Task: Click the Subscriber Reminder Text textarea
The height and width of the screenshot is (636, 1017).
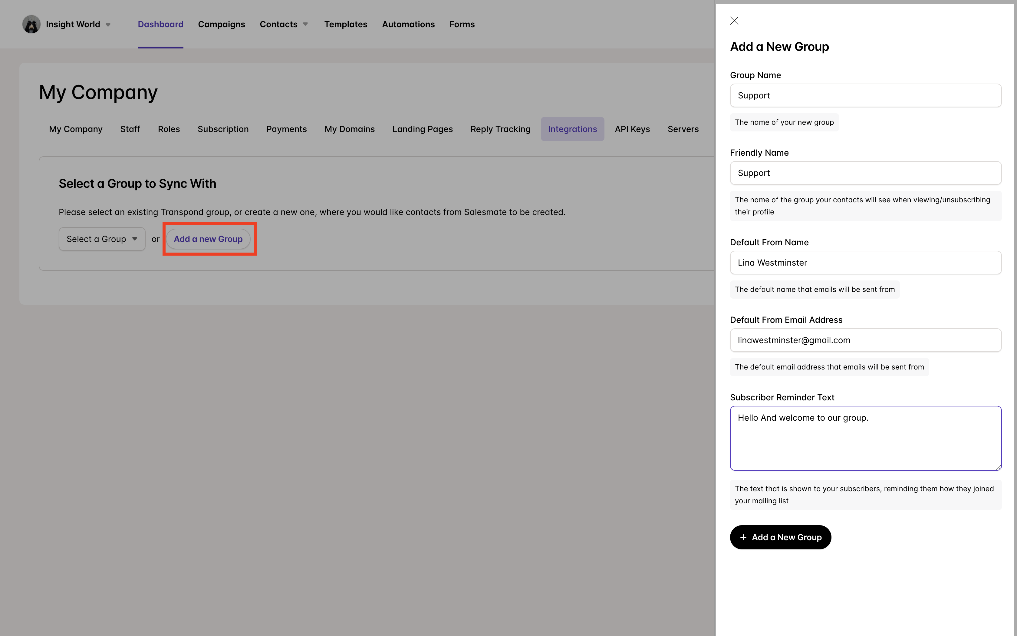Action: (x=866, y=438)
